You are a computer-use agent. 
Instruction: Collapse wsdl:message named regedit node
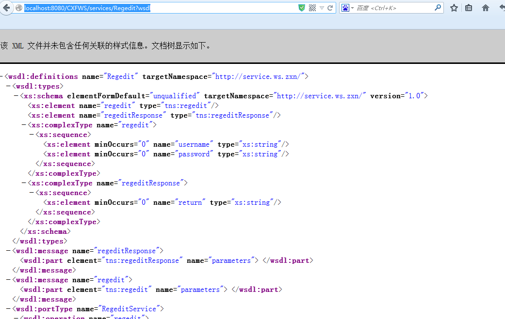[9, 280]
